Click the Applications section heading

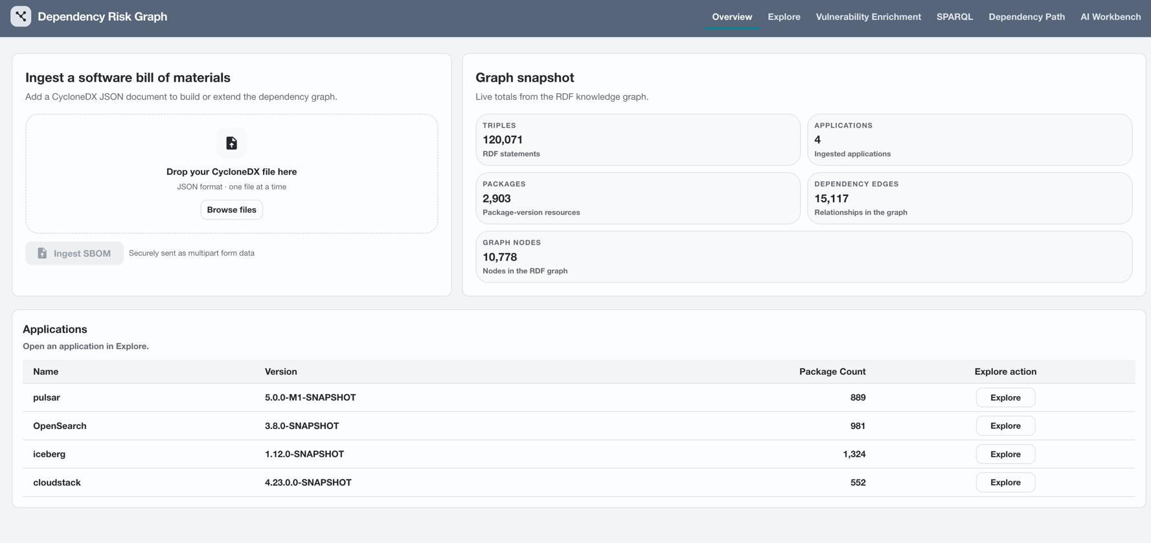[55, 329]
